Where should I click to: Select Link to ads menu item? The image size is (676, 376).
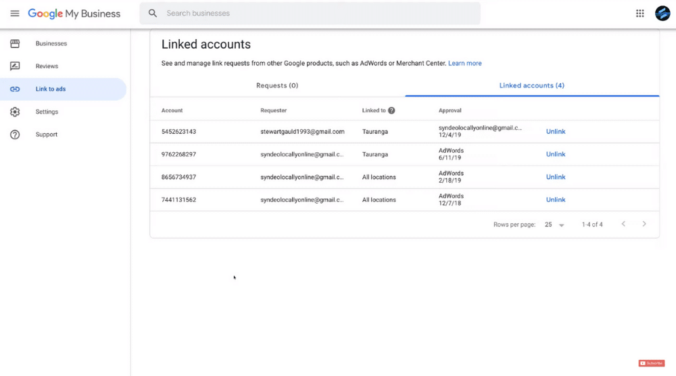click(x=64, y=89)
